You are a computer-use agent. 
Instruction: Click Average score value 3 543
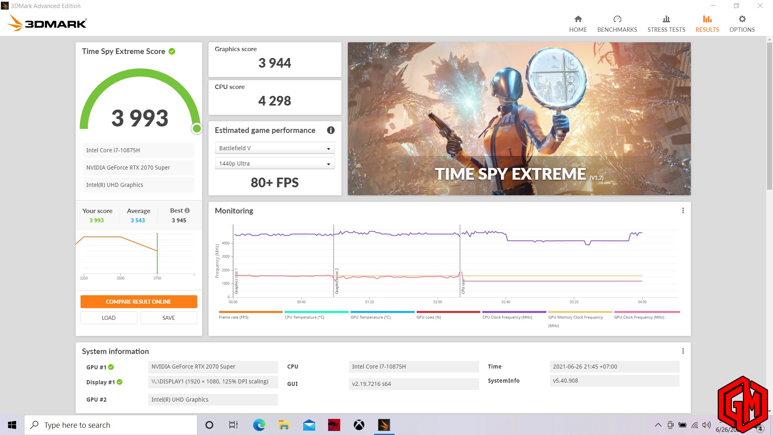(x=137, y=220)
